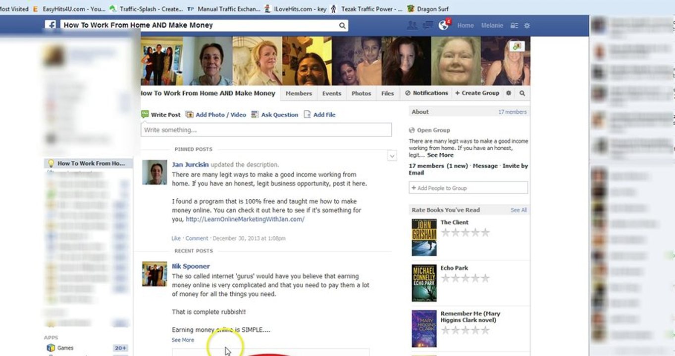Go to Home in the top bar
This screenshot has height=356, width=675.
click(465, 25)
